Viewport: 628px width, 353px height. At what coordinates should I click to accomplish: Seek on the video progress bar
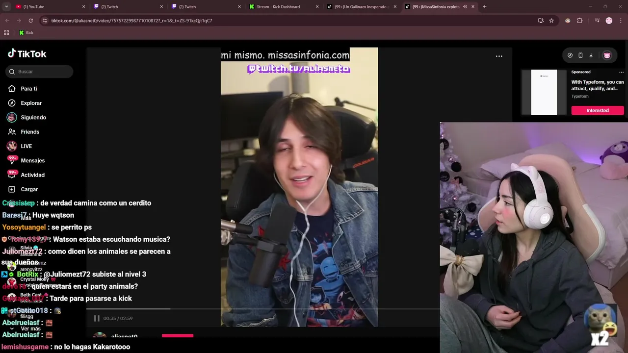click(x=262, y=309)
